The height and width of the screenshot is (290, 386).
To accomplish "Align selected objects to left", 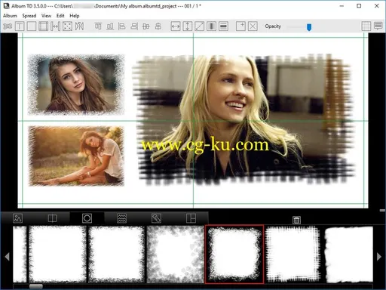I will point(122,26).
